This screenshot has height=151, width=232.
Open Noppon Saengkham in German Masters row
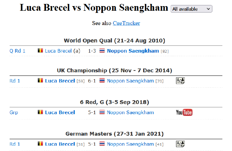(130, 144)
